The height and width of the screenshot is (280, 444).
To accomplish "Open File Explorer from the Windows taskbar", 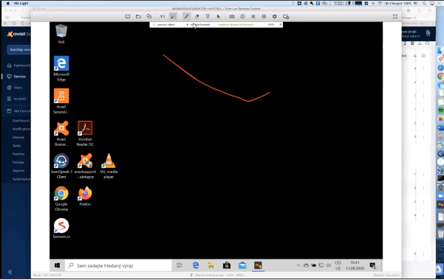I will (211, 265).
